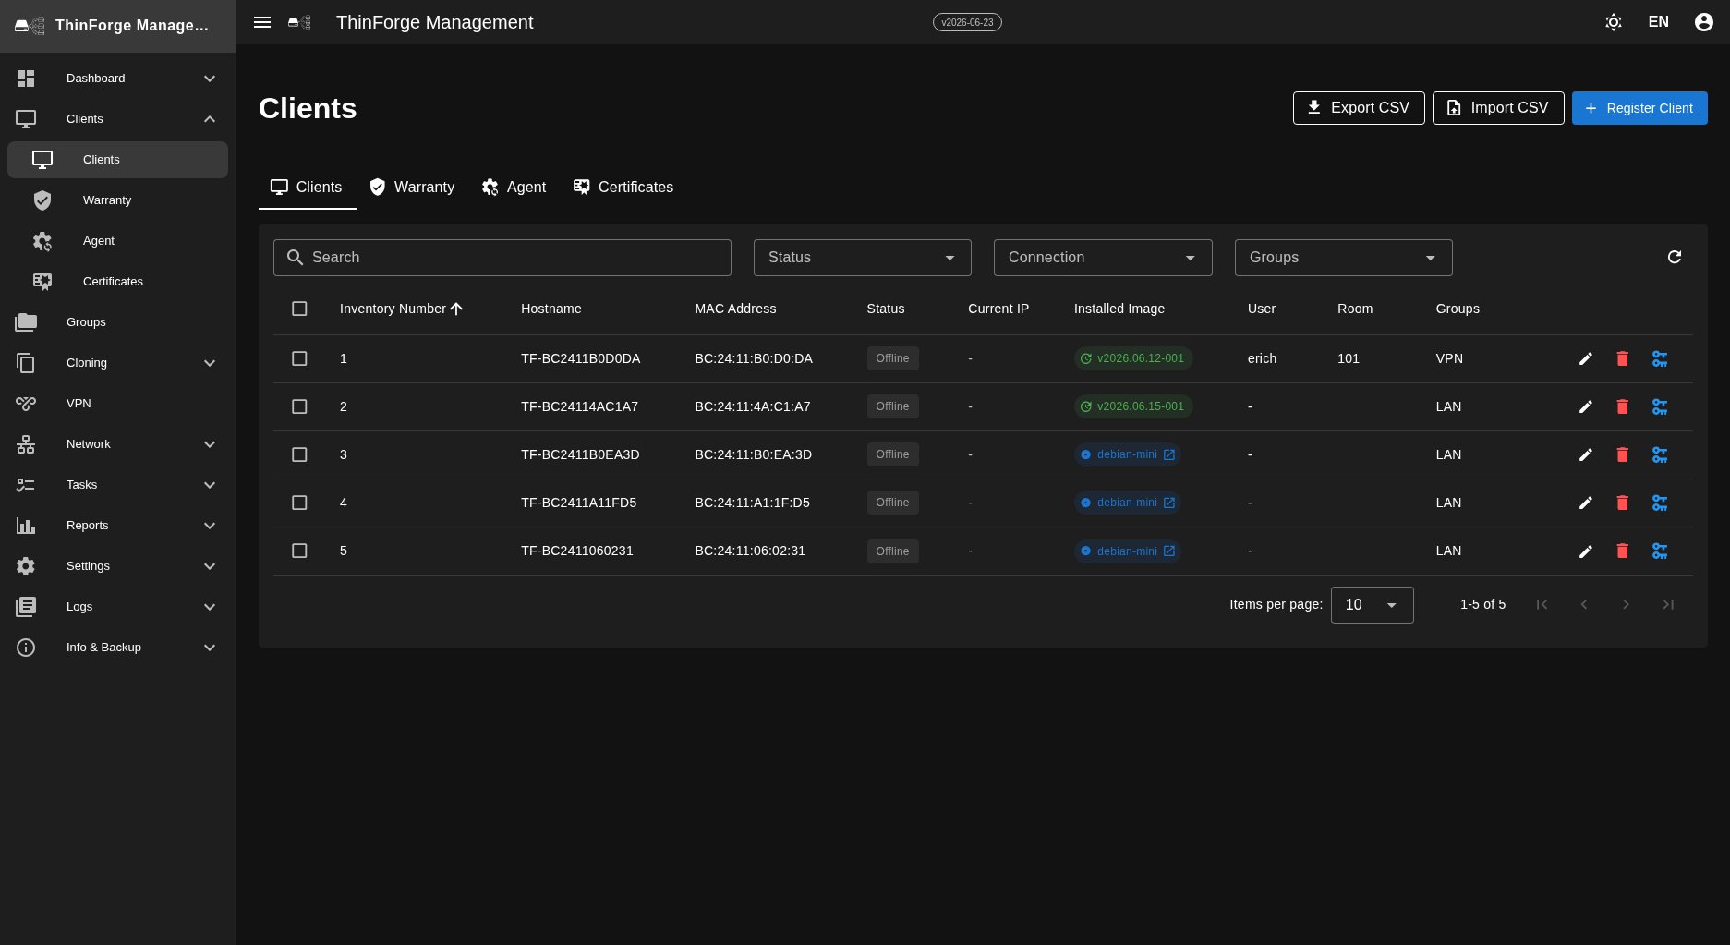Select the checkbox for inventory number 1
Viewport: 1730px width, 945px height.
[299, 358]
